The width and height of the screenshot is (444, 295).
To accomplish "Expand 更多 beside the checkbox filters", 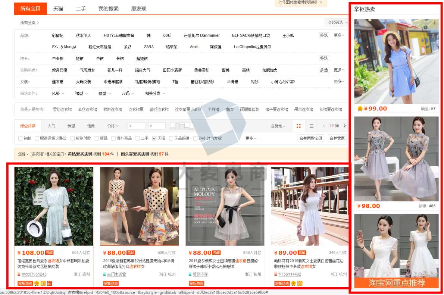I will pyautogui.click(x=251, y=138).
